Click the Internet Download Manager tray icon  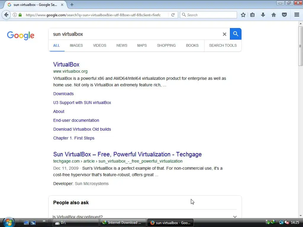coord(273,222)
